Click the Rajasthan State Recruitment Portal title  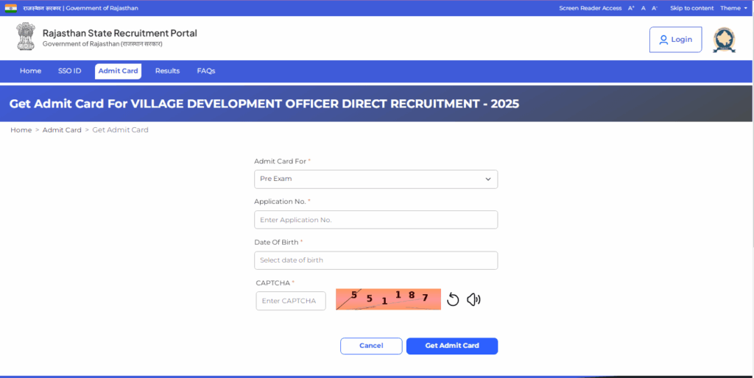point(120,33)
